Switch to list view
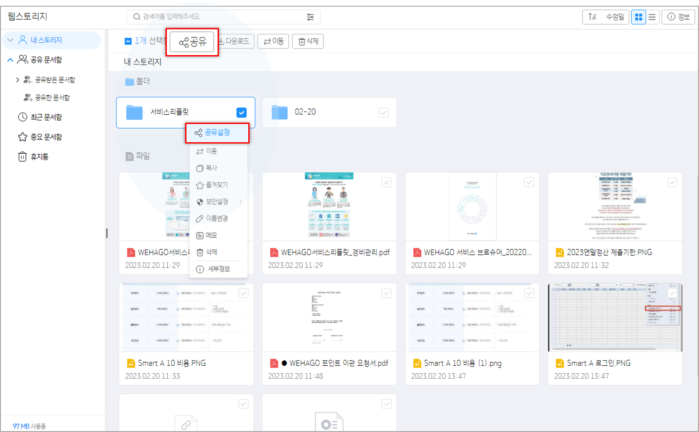The height and width of the screenshot is (432, 699). (x=652, y=17)
